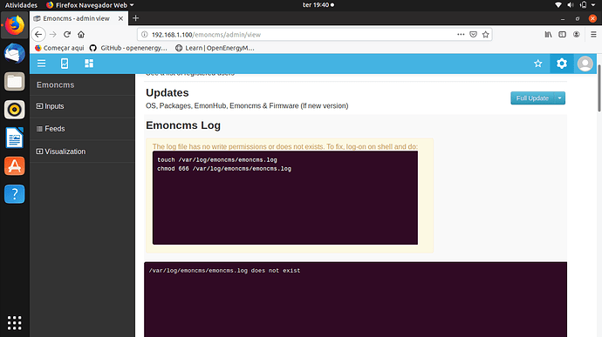This screenshot has width=602, height=337.
Task: Click the chmod 666 command line
Action: 224,169
